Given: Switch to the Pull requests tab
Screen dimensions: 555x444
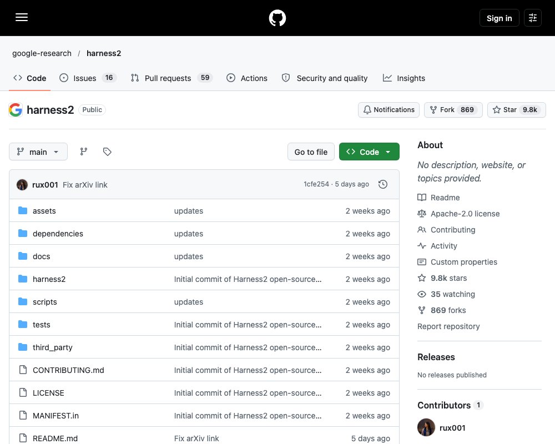Looking at the screenshot, I should [x=171, y=78].
